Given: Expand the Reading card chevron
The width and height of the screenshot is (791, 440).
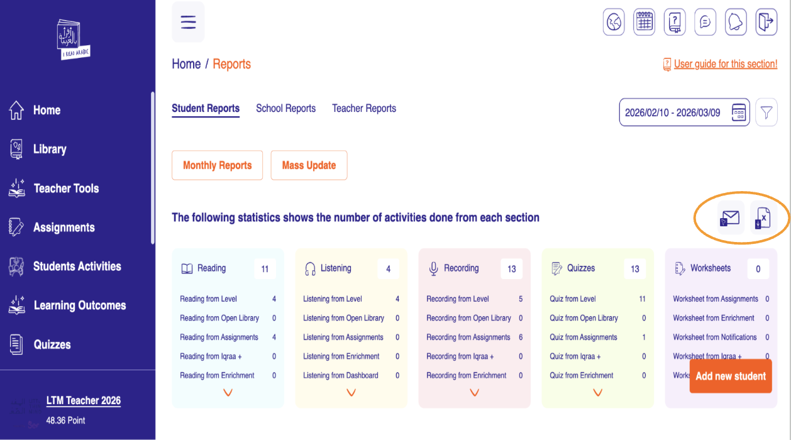Looking at the screenshot, I should click(228, 392).
